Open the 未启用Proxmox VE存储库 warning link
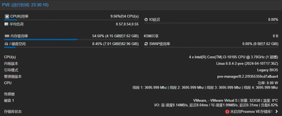 [251, 112]
